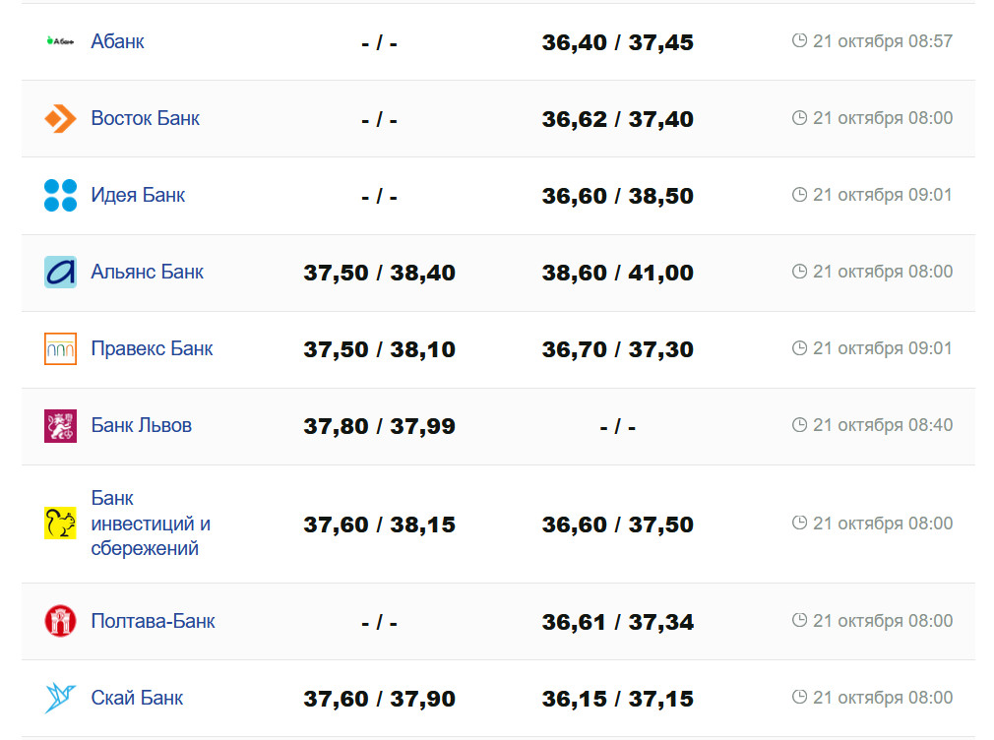Click the Скай Банк bird logo
The image size is (994, 740).
[60, 698]
